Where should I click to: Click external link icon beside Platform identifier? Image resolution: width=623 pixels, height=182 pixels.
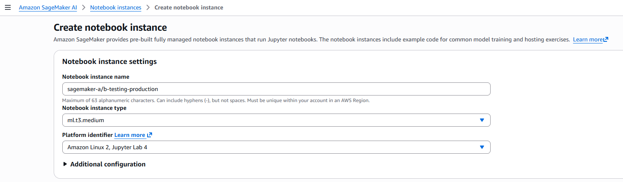(x=150, y=135)
